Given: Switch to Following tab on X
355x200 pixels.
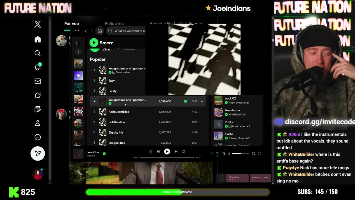Looking at the screenshot, I should coord(114,24).
